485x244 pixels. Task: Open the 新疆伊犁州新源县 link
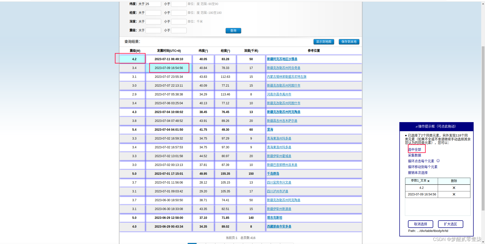(279, 209)
